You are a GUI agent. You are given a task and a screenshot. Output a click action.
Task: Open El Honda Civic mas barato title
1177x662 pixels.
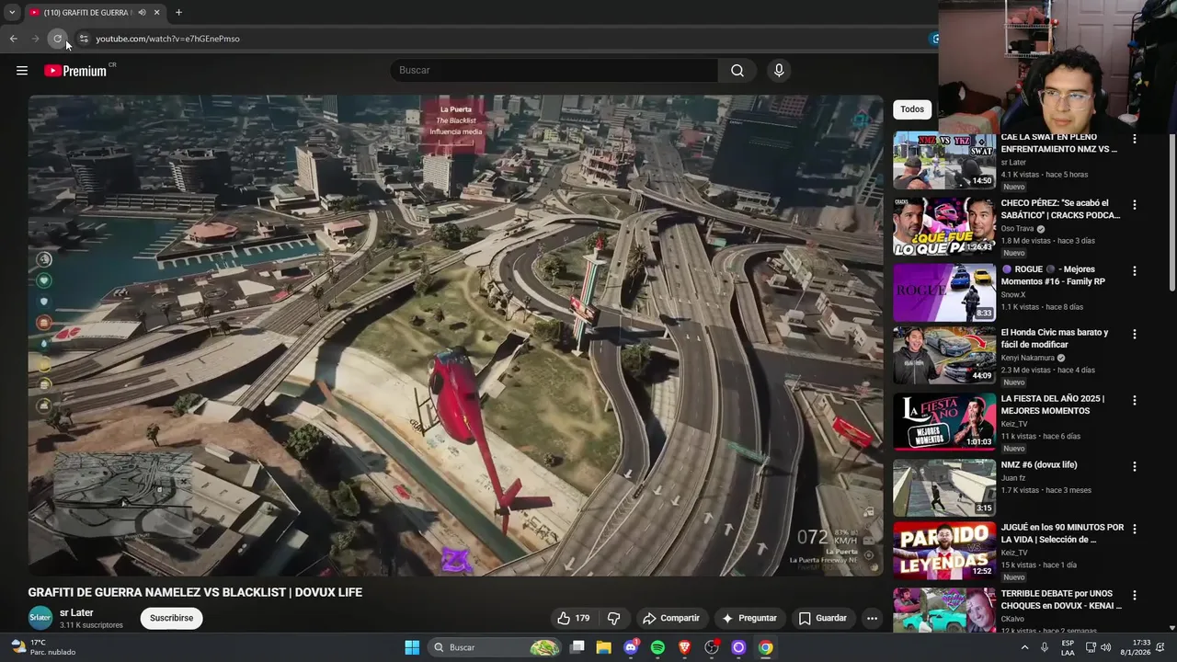click(x=1055, y=338)
